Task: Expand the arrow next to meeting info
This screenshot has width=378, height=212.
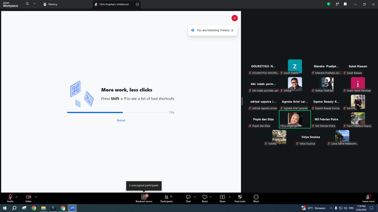Action: pos(34,4)
